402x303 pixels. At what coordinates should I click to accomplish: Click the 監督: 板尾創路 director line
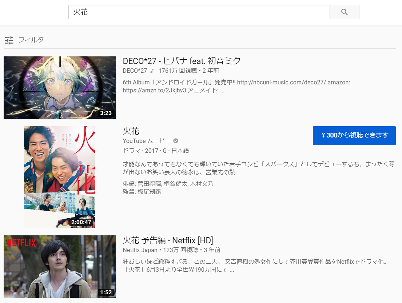(142, 192)
